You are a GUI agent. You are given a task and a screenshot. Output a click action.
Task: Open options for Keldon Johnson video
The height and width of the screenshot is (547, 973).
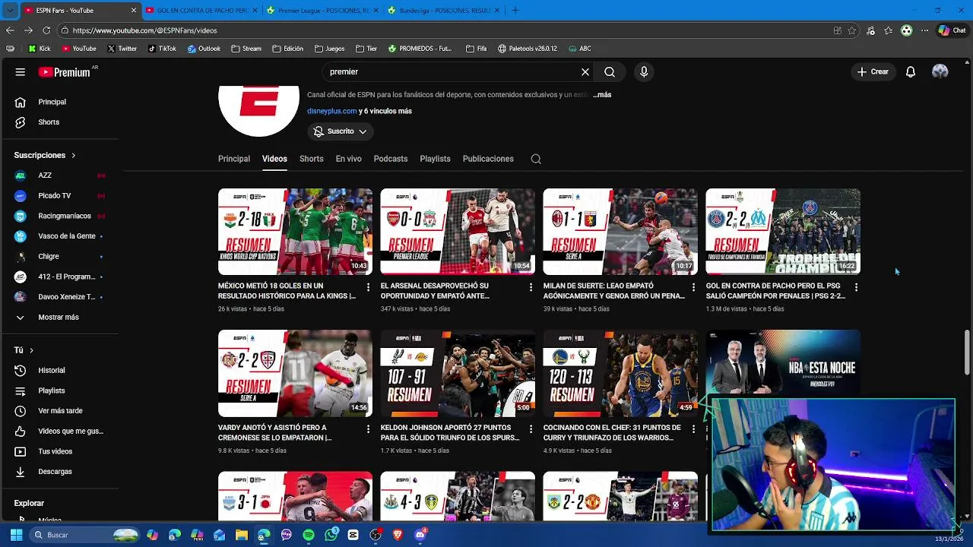tap(531, 428)
